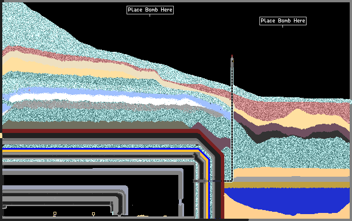Click the small block at inner pipe's left end
352x221 pixels.
pyautogui.click(x=4, y=207)
